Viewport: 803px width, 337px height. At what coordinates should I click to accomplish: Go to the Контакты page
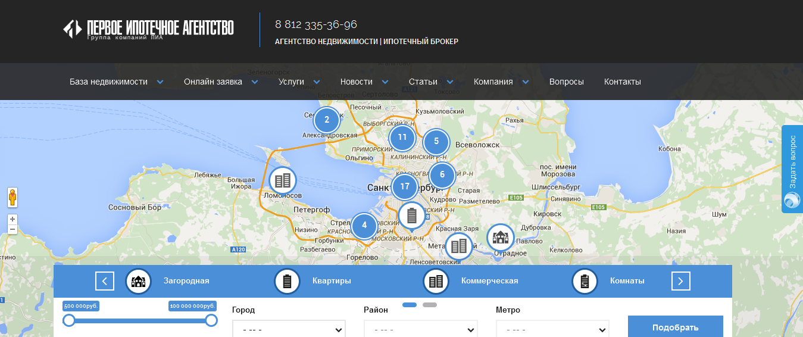click(x=622, y=82)
